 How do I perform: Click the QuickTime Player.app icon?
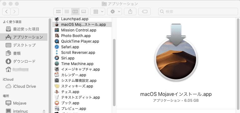click(57, 41)
